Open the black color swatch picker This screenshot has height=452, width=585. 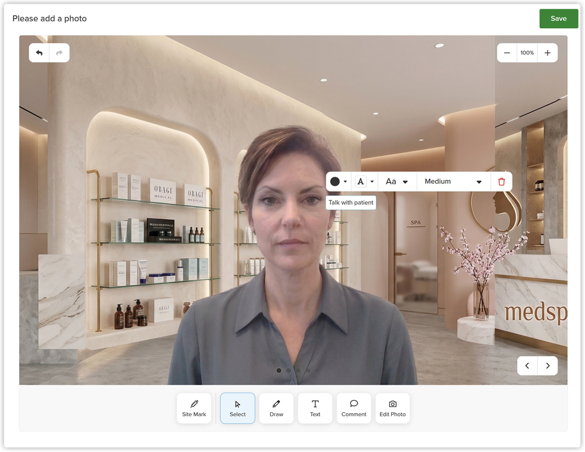pos(338,181)
